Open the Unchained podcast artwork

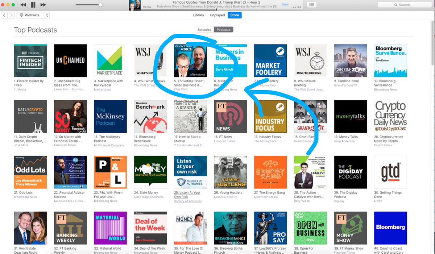click(x=70, y=61)
